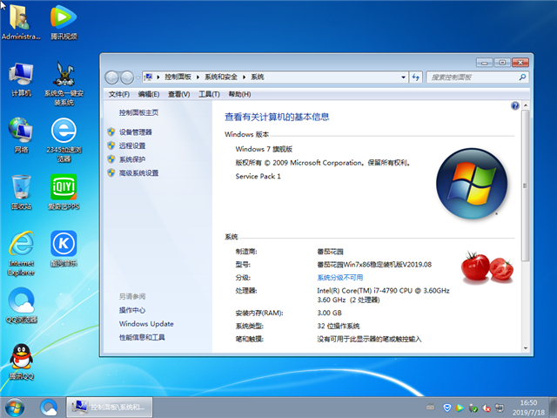Click the back navigation arrow
Screen dimensions: 557x418
coord(112,78)
